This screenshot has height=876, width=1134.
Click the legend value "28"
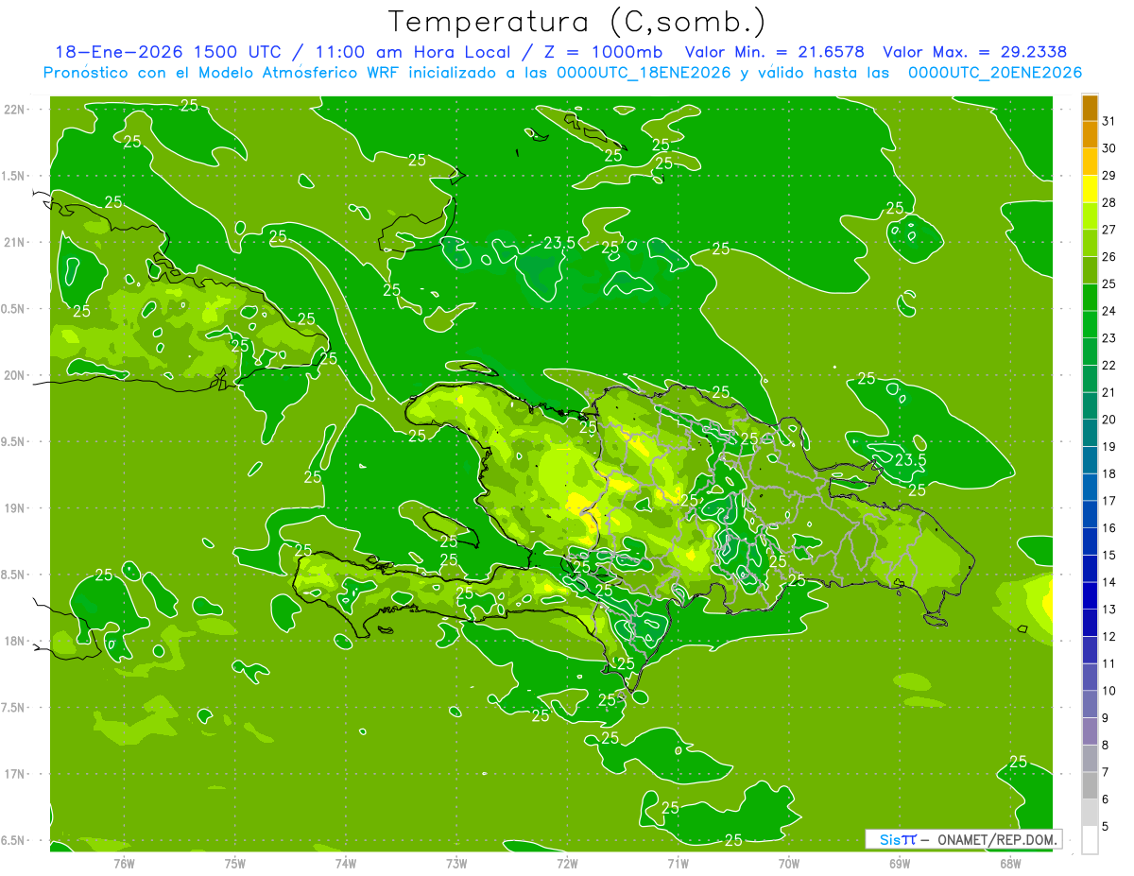[1108, 202]
